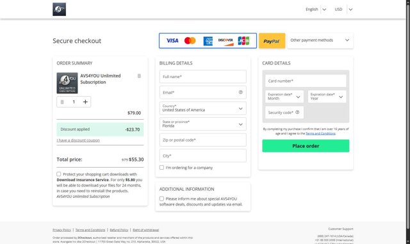Screen dimensions: 410x244
Task: Open Expiration date Year dropdown
Action: pos(327,97)
